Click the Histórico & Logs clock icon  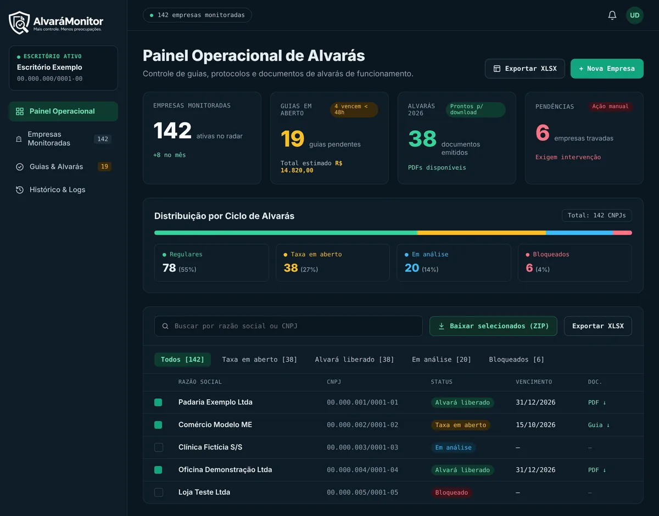(20, 190)
